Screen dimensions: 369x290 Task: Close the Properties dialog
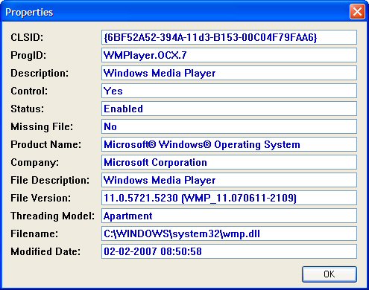click(x=357, y=11)
